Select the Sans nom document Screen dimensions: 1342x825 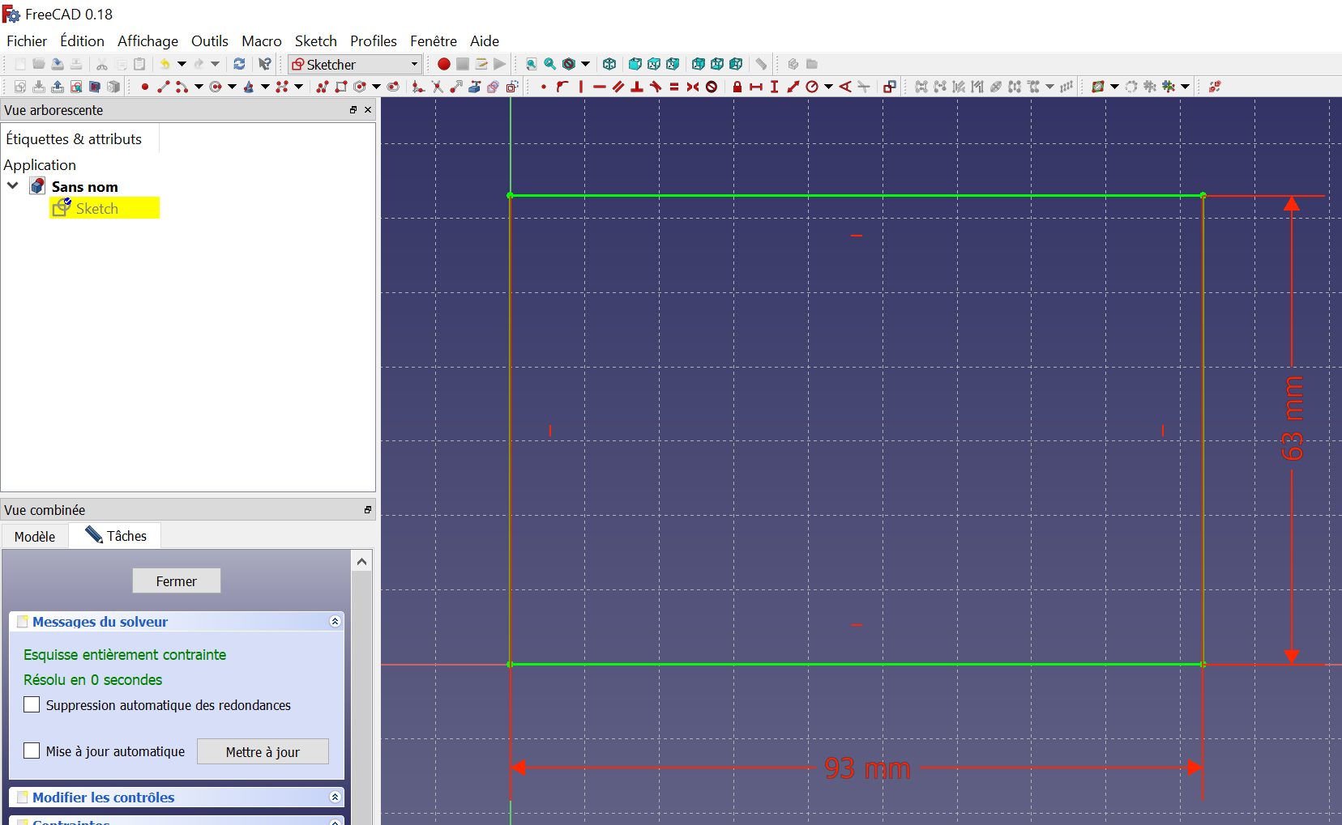point(84,186)
